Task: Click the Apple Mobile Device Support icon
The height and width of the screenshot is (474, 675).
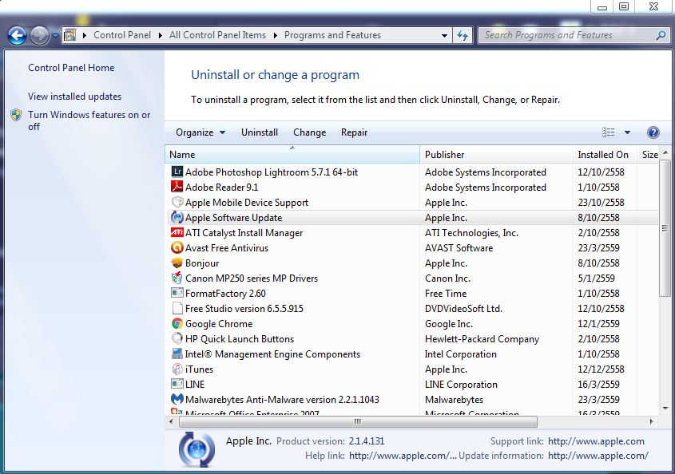Action: click(177, 202)
